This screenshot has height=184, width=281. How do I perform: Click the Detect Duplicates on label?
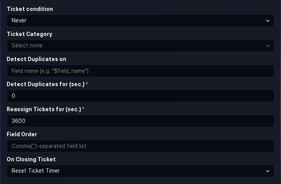click(x=36, y=59)
